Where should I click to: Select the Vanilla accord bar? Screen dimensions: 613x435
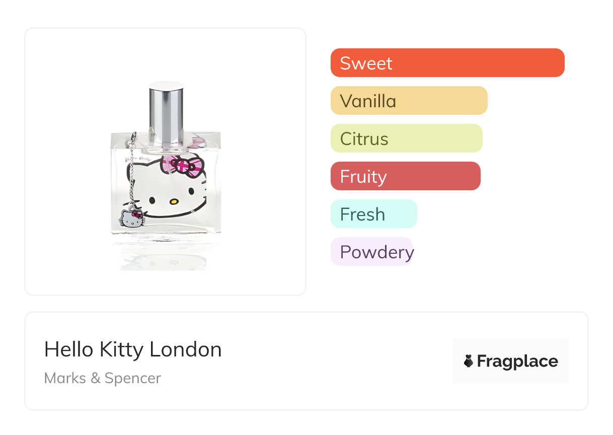point(409,101)
